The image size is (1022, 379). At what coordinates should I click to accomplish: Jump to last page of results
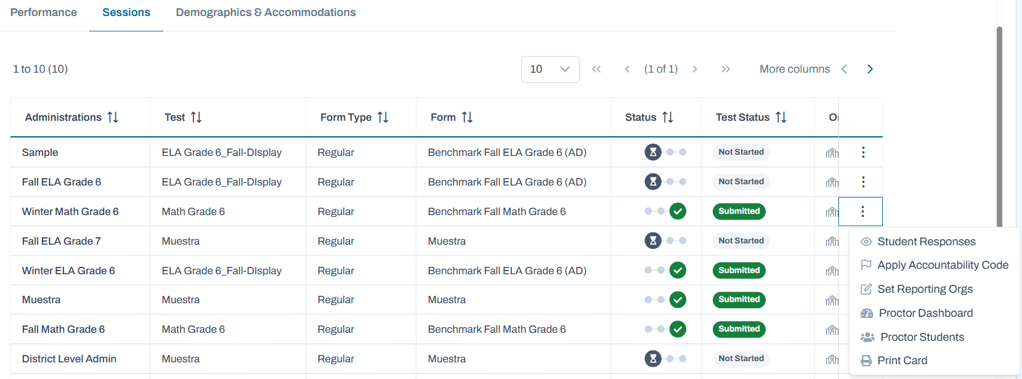coord(726,69)
